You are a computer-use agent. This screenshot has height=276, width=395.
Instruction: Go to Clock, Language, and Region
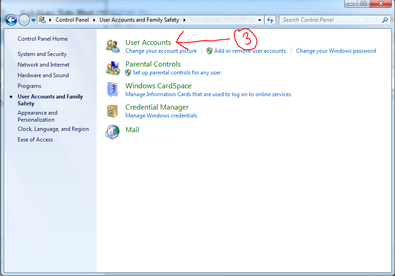53,129
